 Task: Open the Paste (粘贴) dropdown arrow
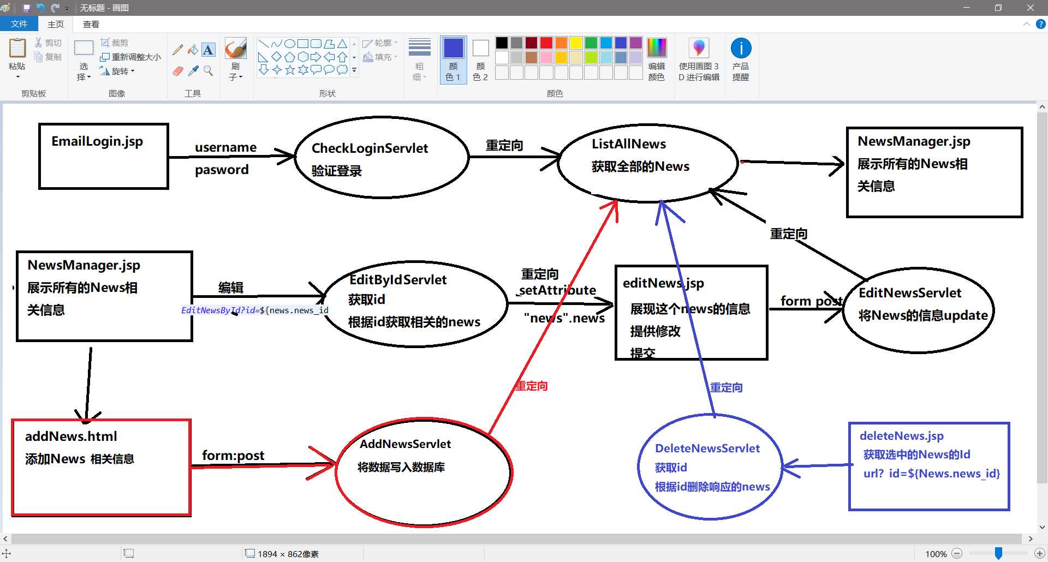(x=17, y=77)
